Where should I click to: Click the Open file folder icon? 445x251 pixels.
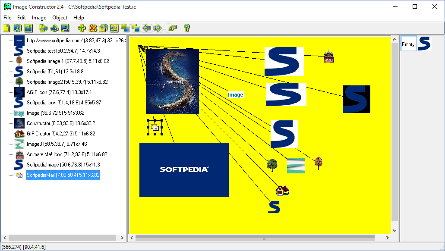[x=18, y=28]
